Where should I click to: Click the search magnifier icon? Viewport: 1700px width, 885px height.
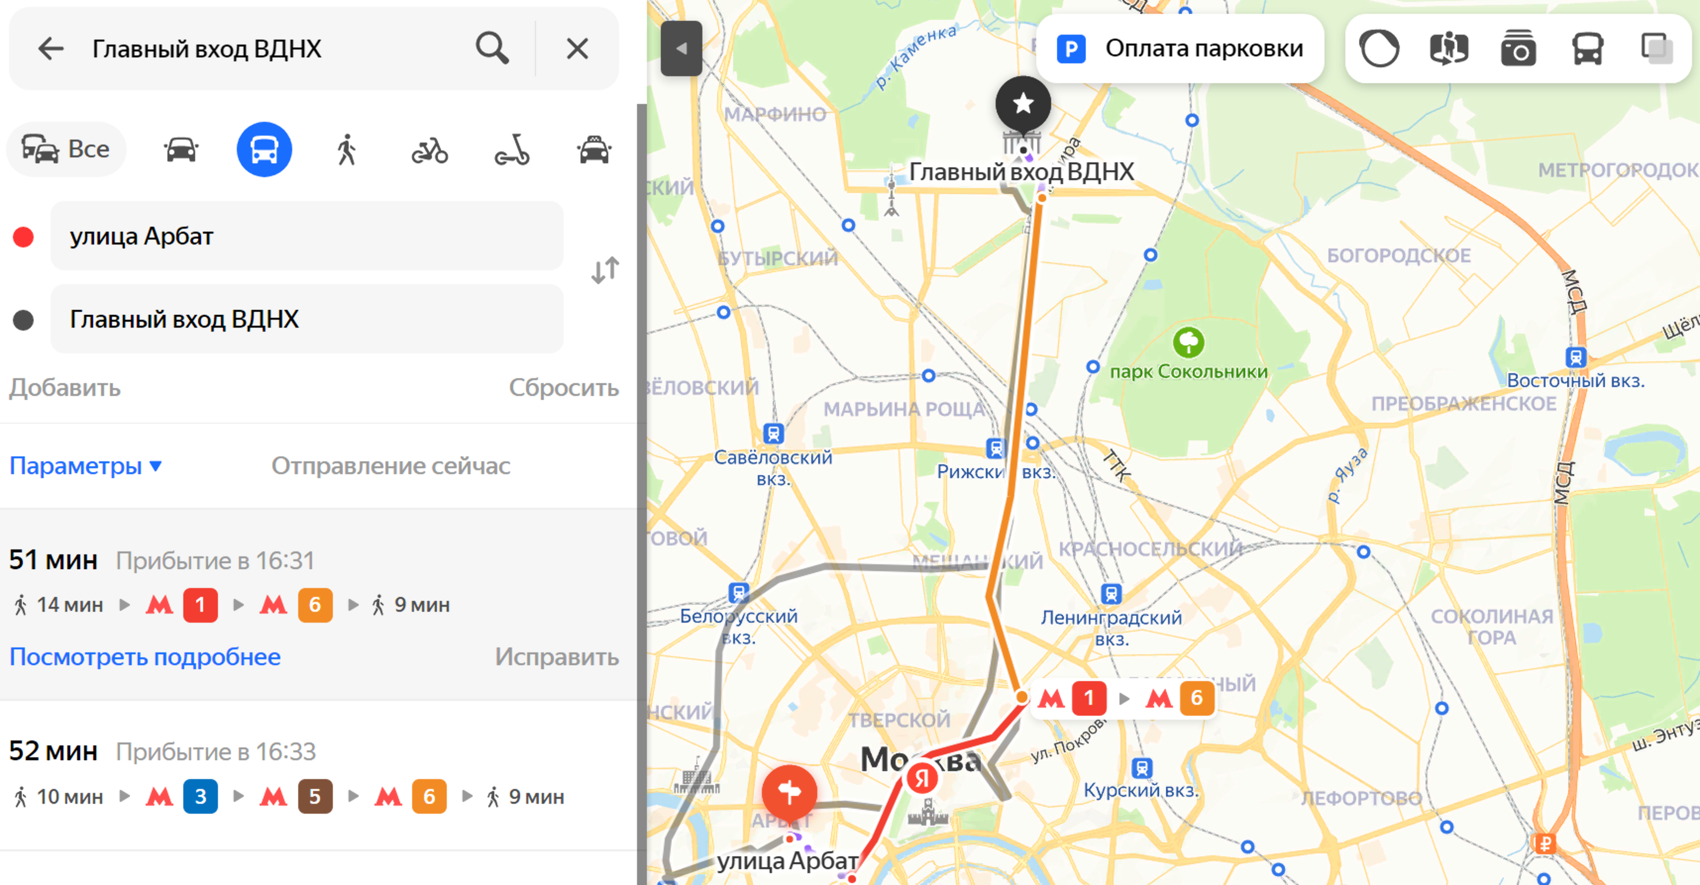492,48
